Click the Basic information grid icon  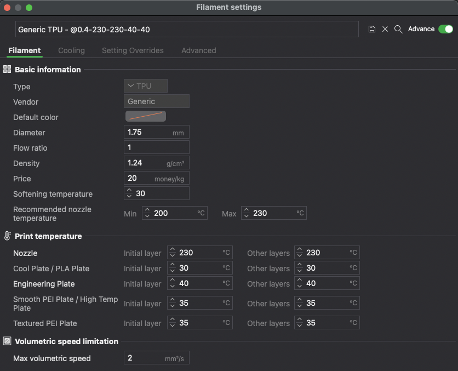7,70
